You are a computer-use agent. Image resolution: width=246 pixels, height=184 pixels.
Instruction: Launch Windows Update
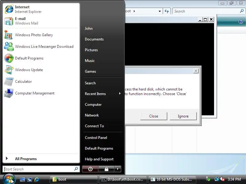coord(41,70)
